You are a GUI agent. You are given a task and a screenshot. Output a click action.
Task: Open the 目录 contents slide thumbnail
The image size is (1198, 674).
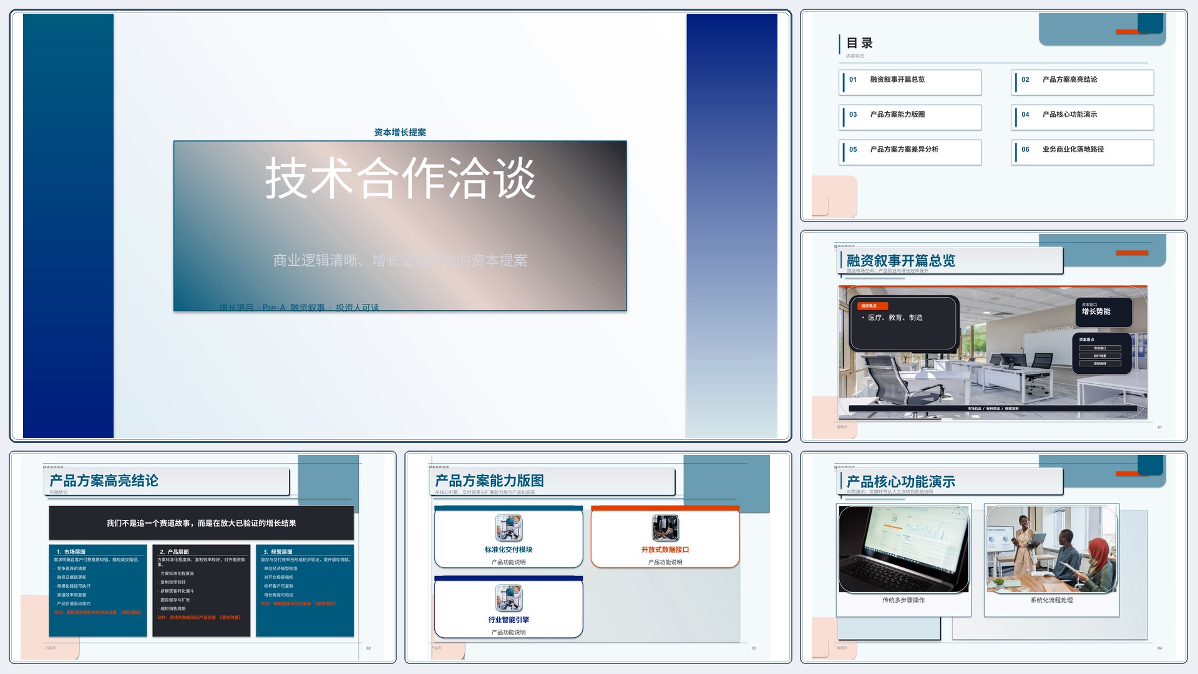[993, 115]
